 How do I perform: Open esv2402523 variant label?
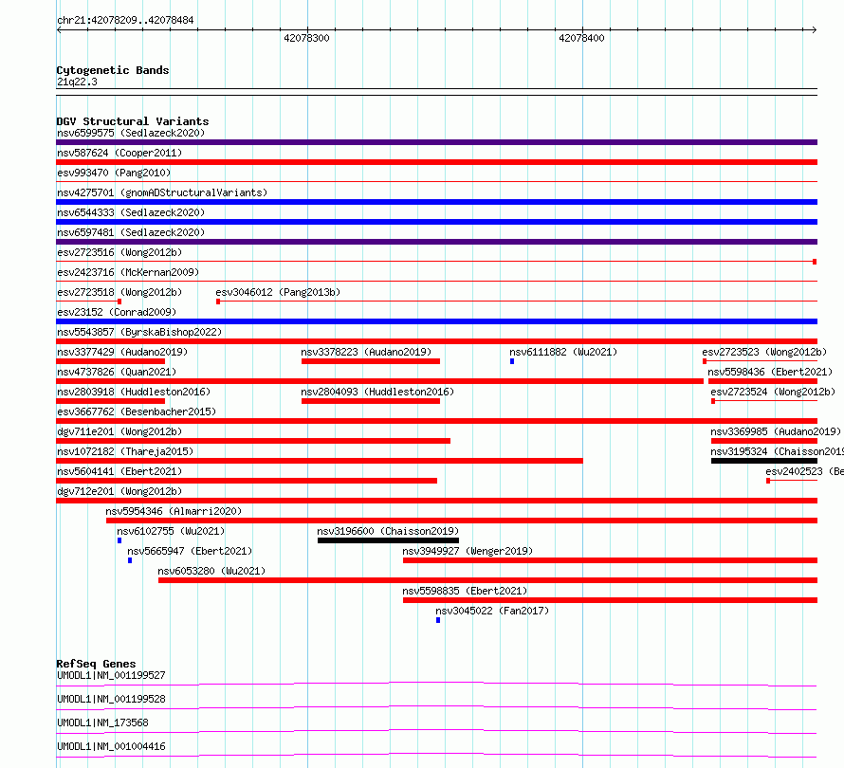point(804,471)
